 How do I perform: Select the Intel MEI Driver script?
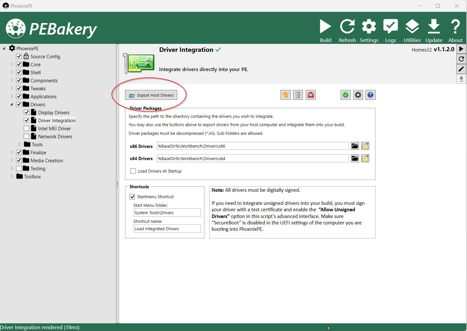click(54, 128)
